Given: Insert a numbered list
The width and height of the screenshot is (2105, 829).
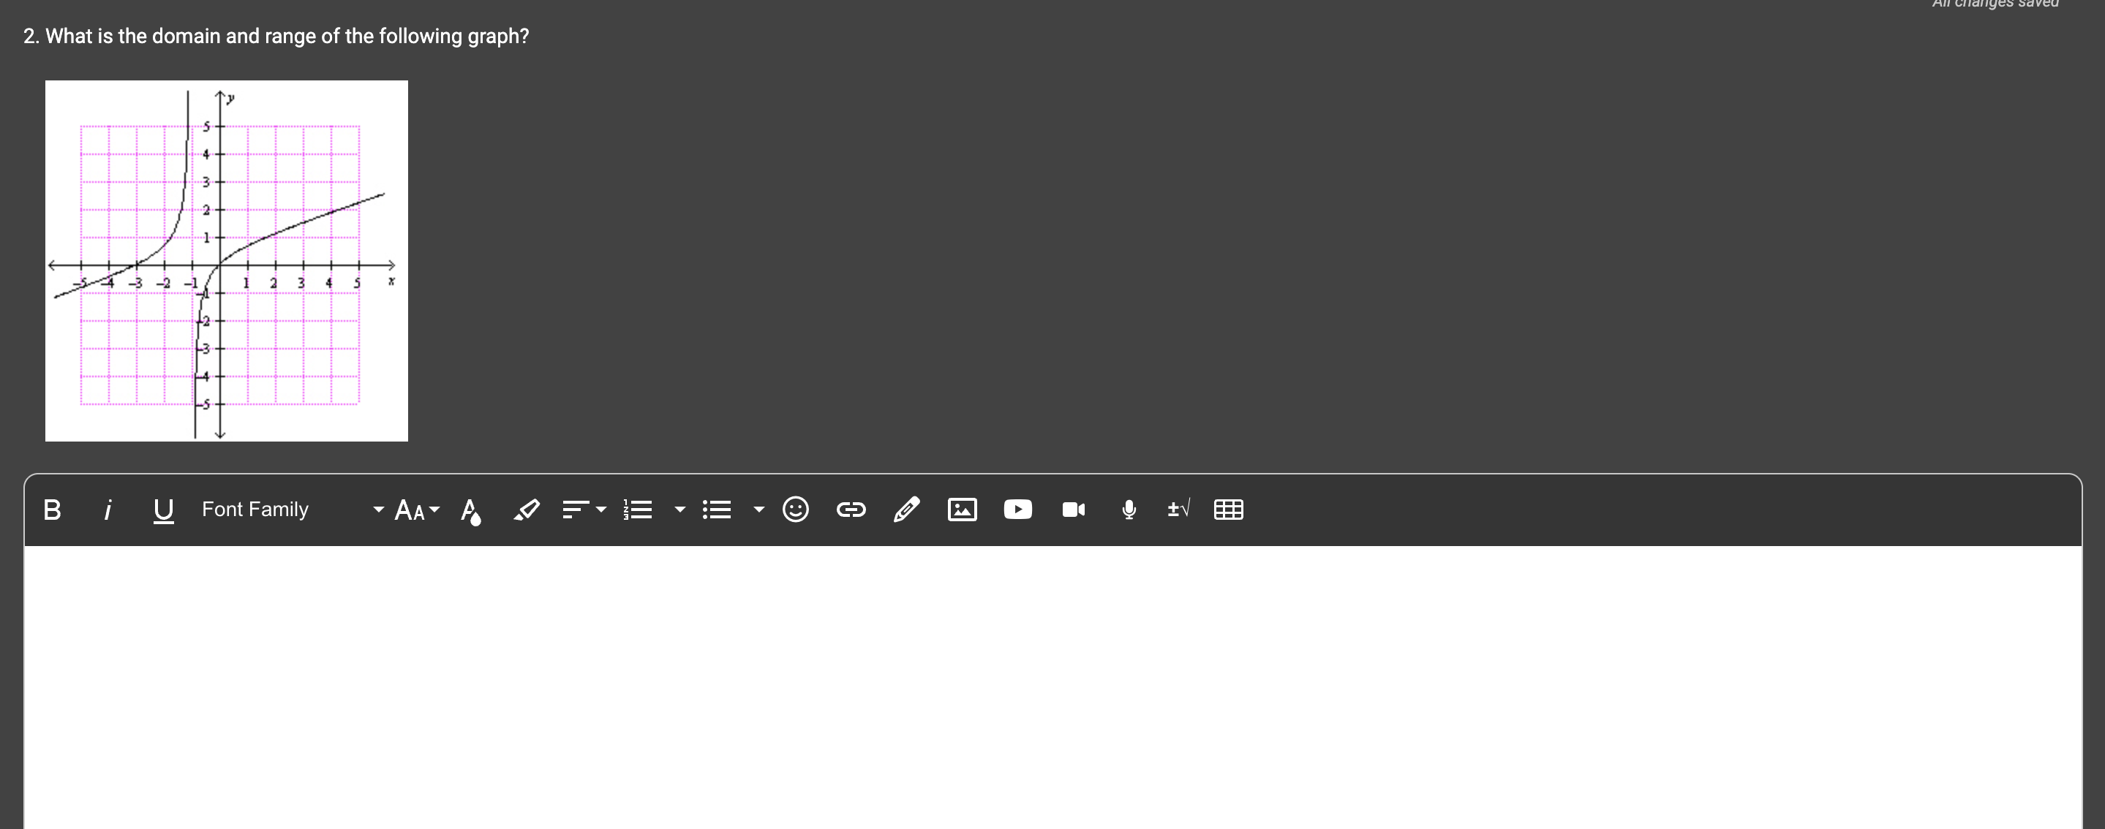Looking at the screenshot, I should point(637,510).
